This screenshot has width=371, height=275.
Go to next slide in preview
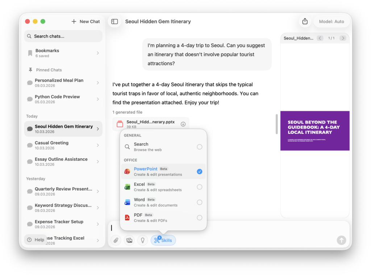point(342,38)
